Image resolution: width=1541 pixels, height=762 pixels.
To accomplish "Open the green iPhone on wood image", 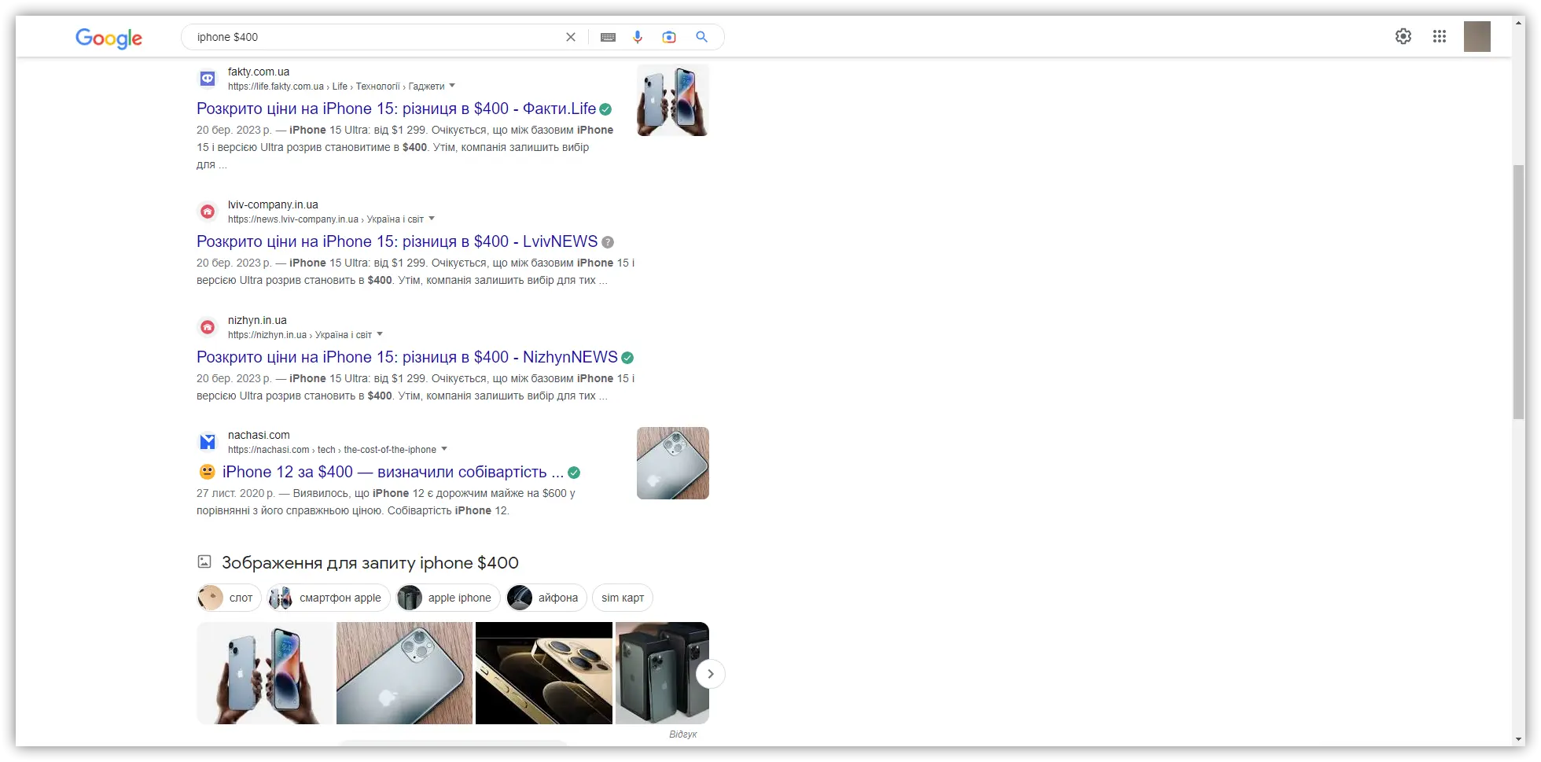I will pyautogui.click(x=404, y=673).
